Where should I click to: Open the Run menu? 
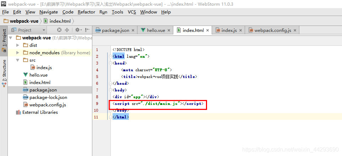tap(103, 12)
